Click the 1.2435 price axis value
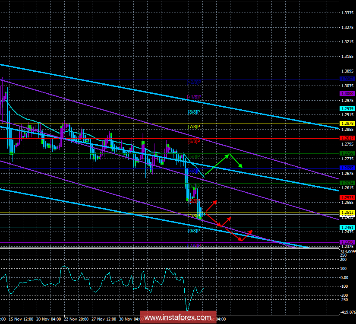 pos(347,232)
